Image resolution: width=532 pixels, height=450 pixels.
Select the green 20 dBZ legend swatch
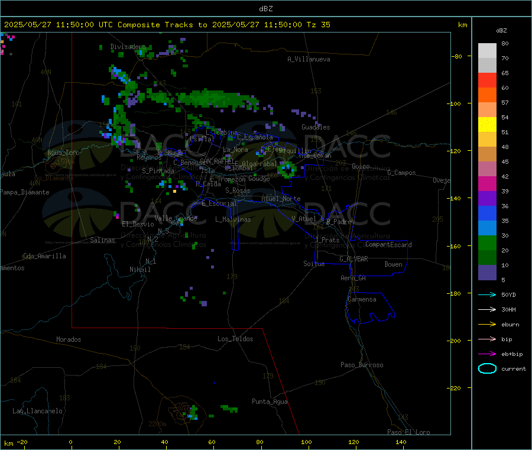click(x=487, y=242)
